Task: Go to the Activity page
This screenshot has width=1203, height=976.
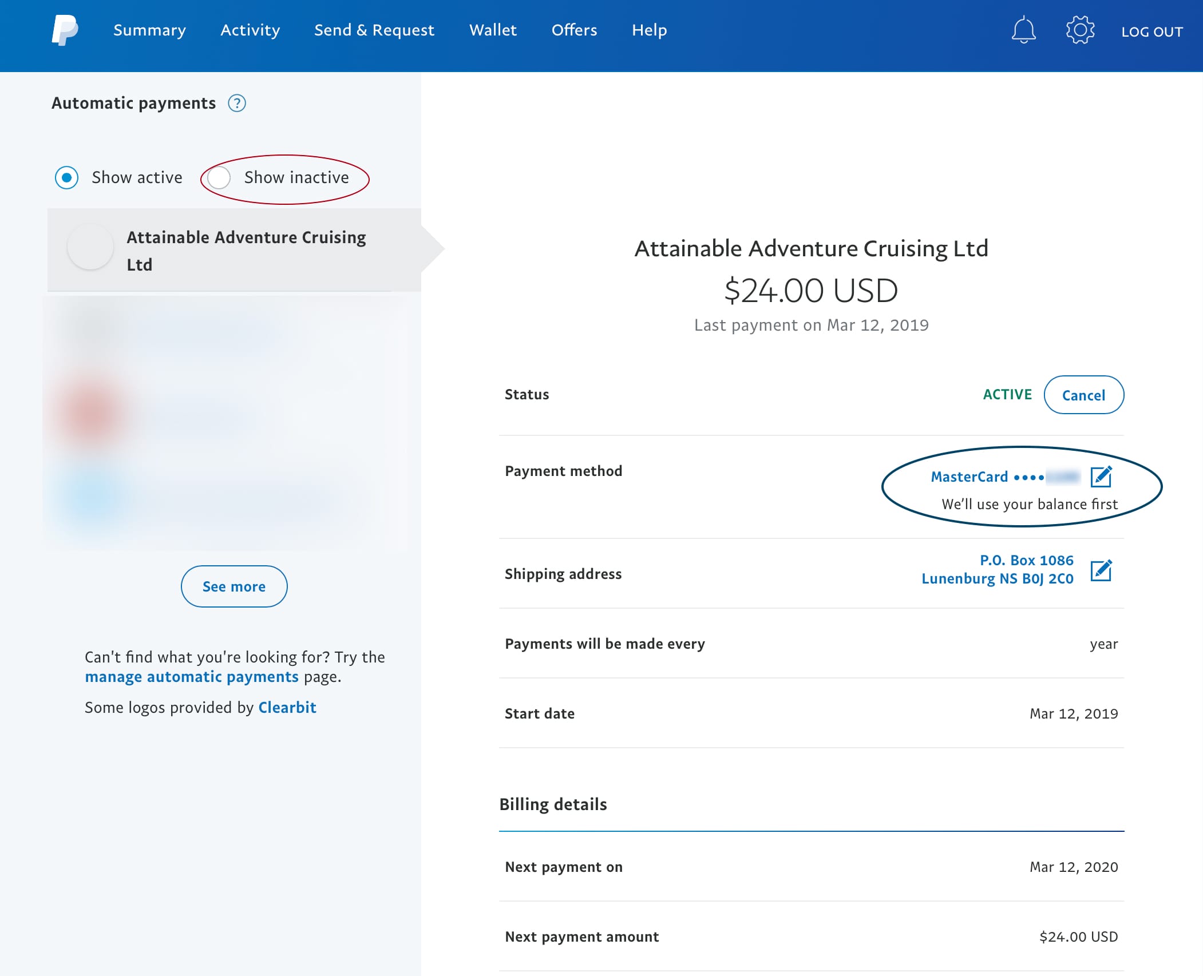Action: [250, 30]
